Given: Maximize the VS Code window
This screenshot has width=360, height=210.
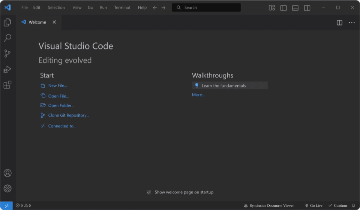Looking at the screenshot, I should [338, 7].
